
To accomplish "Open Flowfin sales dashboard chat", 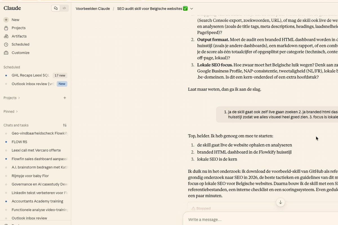I will [40, 159].
